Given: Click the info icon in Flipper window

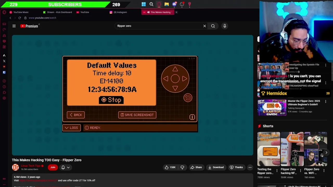Looking at the screenshot, I should click(192, 117).
